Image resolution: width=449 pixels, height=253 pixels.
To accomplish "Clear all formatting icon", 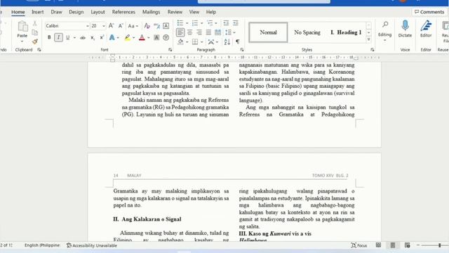I will pos(147,26).
